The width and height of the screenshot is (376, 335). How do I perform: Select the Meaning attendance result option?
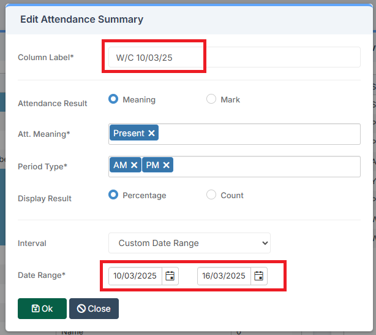113,99
